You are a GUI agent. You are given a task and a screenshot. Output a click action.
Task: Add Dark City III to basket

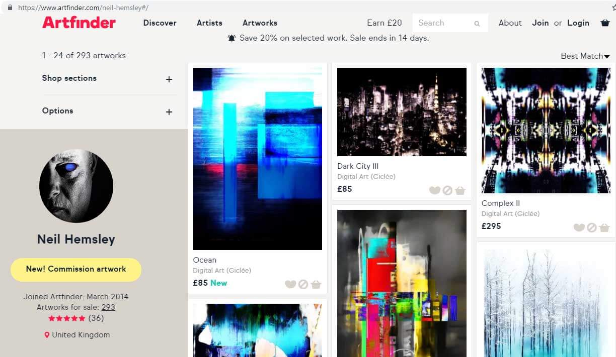click(x=460, y=190)
